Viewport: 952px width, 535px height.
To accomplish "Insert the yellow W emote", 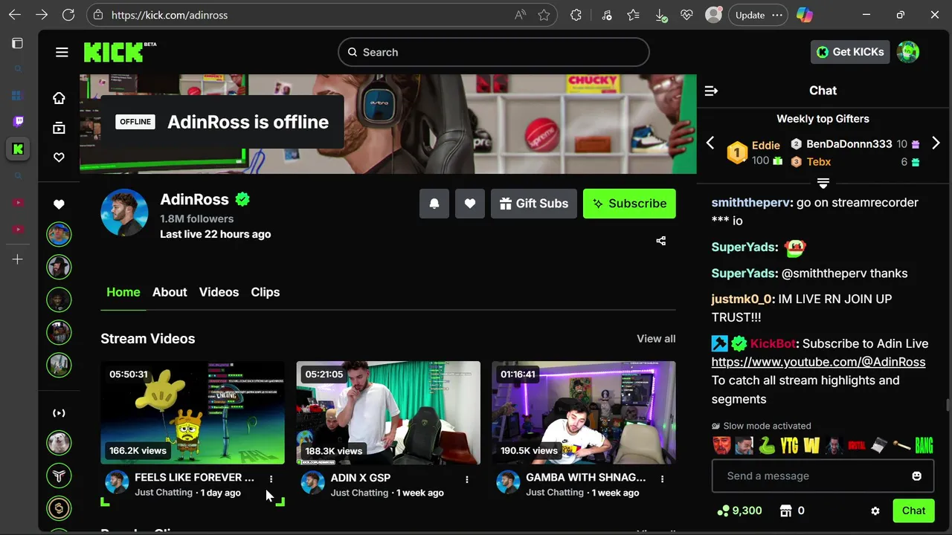I will point(811,446).
